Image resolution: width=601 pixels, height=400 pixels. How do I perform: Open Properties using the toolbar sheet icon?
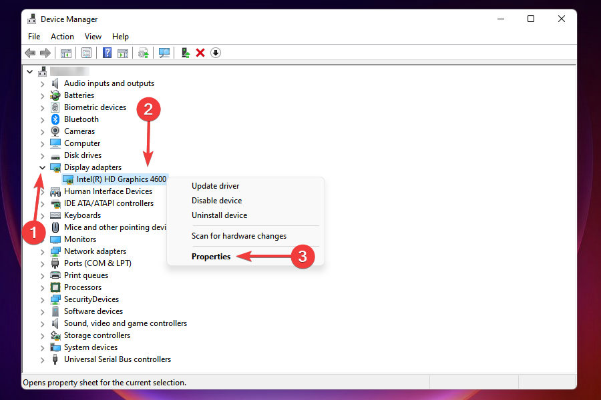tap(87, 53)
